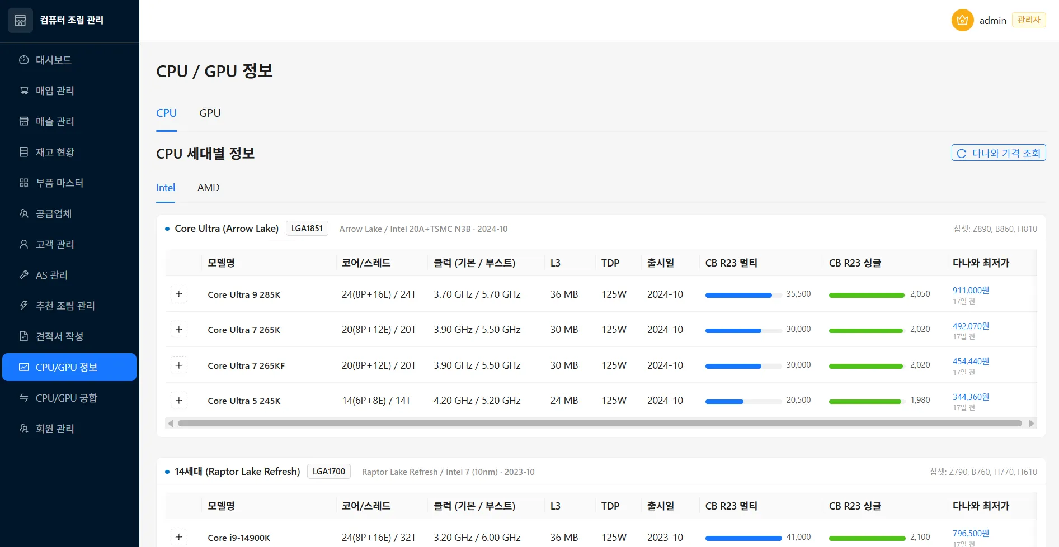
Task: Click the Arrow Lake table horizontal scrollbar thumb
Action: point(600,424)
